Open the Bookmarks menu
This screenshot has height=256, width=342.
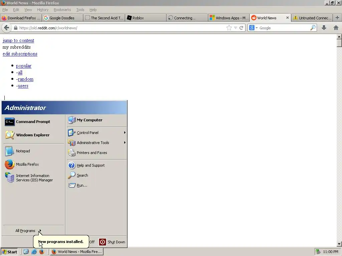pos(62,10)
